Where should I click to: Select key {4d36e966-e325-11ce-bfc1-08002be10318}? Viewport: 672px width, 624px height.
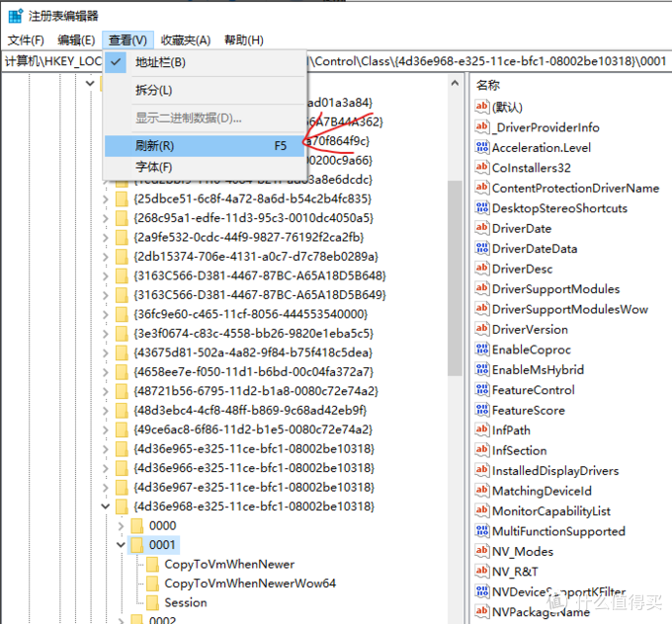tap(254, 468)
